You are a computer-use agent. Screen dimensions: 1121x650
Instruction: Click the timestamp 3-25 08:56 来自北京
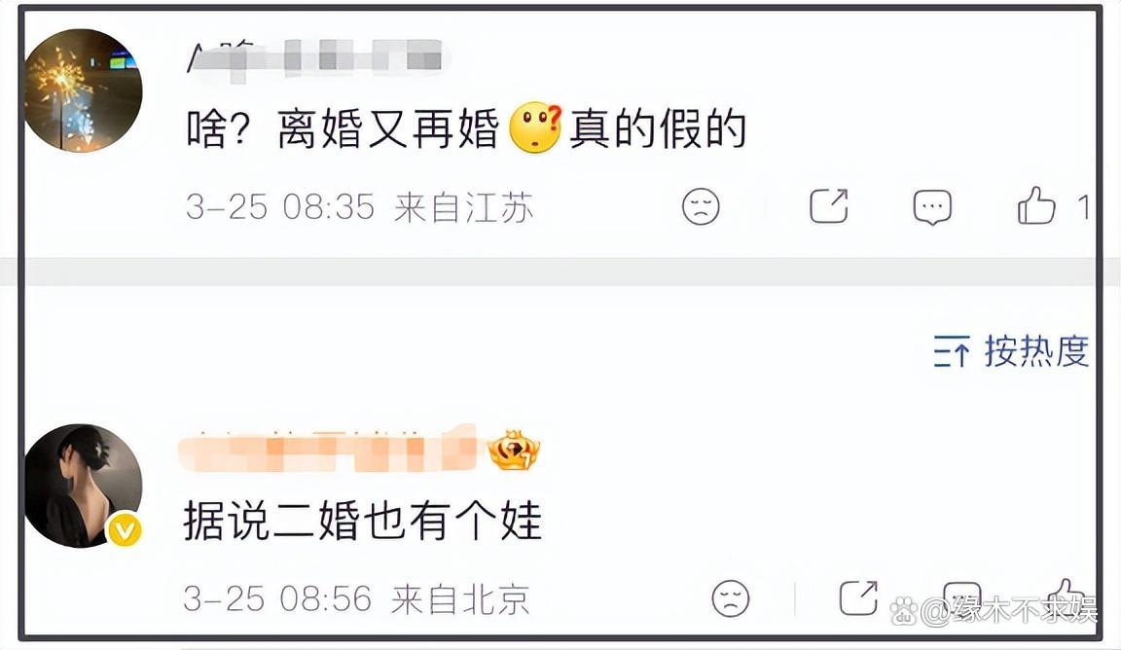[357, 598]
